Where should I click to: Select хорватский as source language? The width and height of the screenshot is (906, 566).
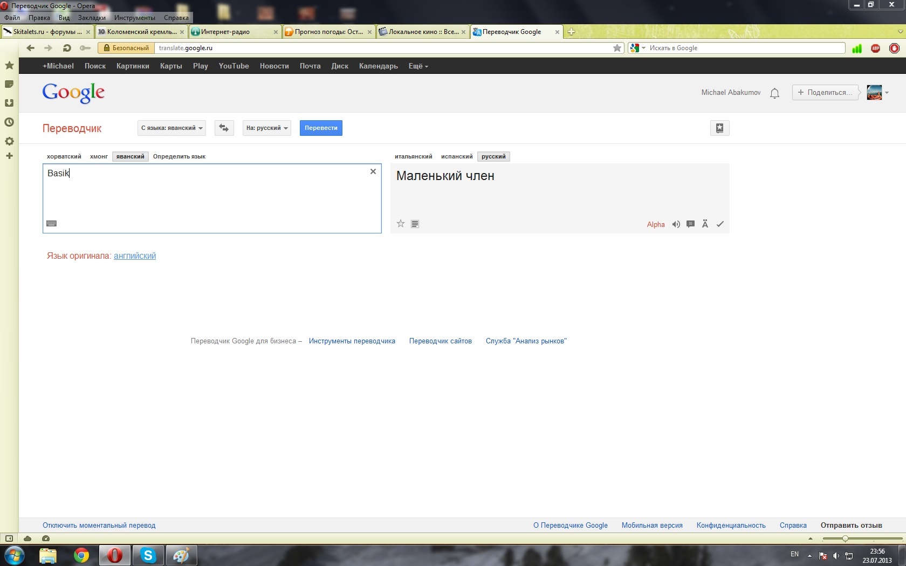click(64, 157)
